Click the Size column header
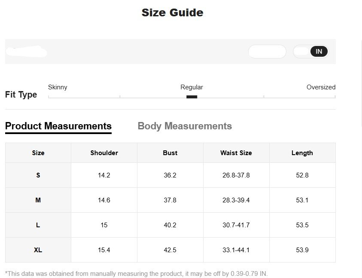 (x=38, y=153)
